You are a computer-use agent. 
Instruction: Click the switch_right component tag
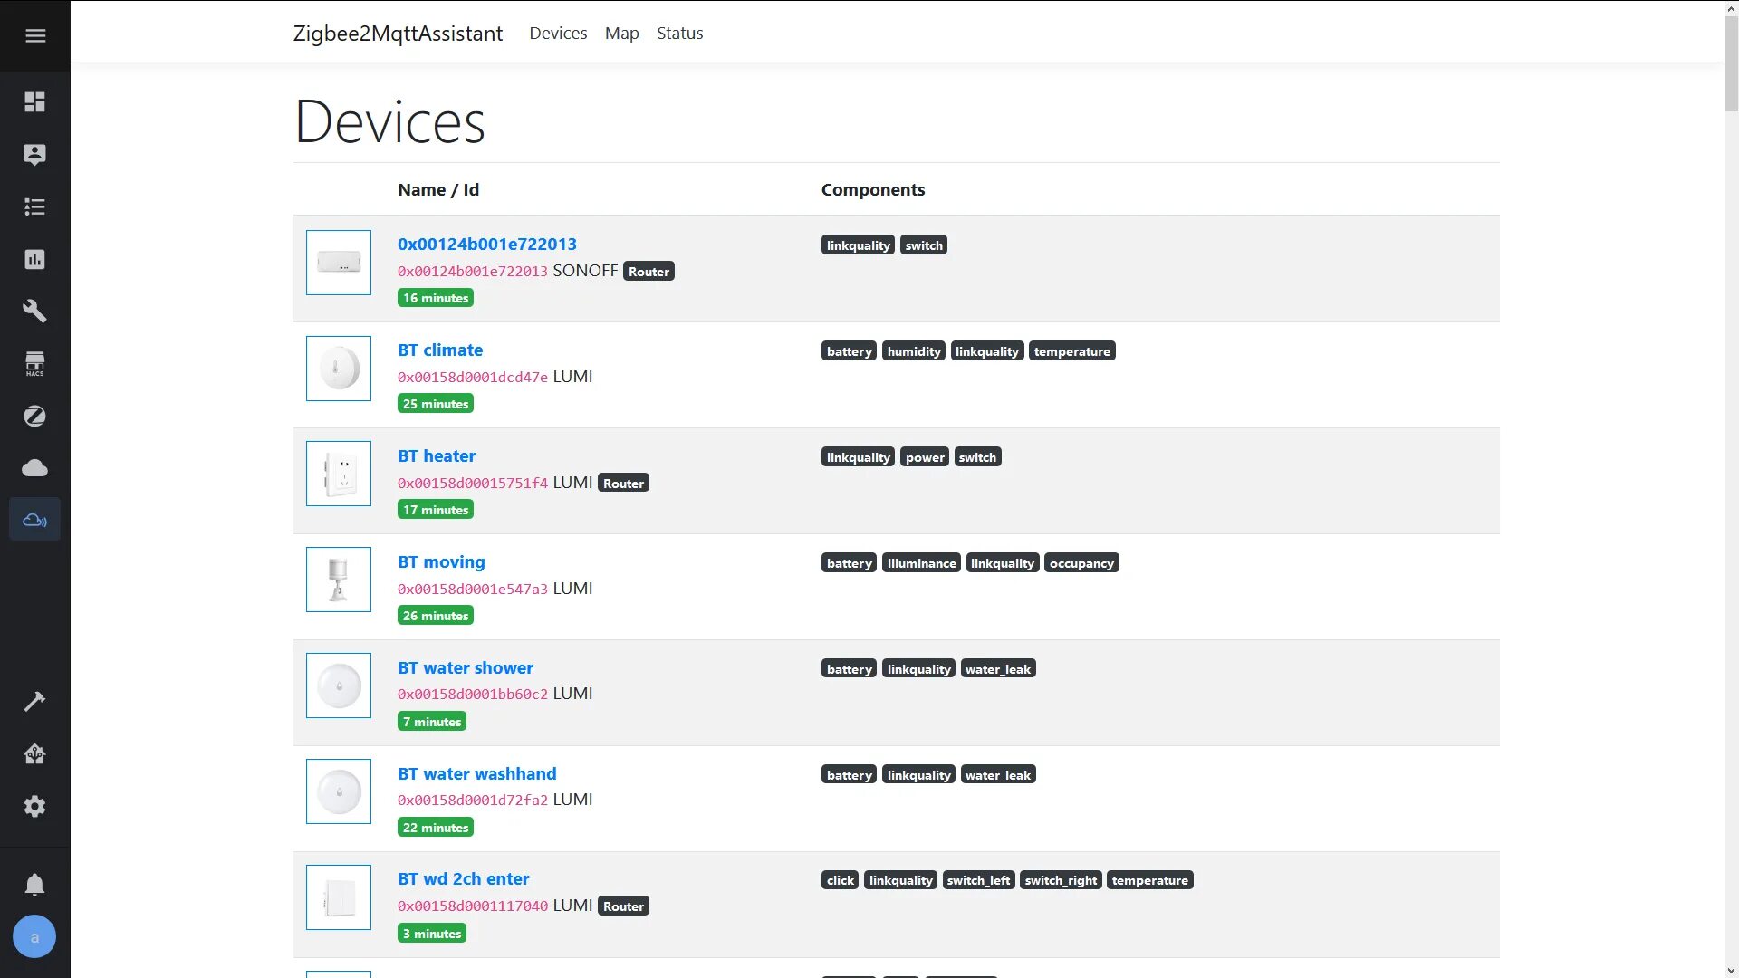click(1061, 880)
